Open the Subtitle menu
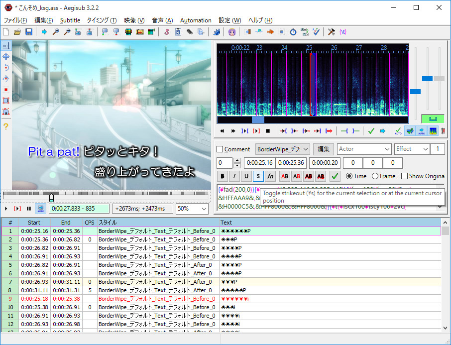 (70, 20)
